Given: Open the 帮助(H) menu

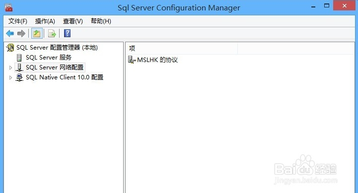Looking at the screenshot, I should 101,21.
